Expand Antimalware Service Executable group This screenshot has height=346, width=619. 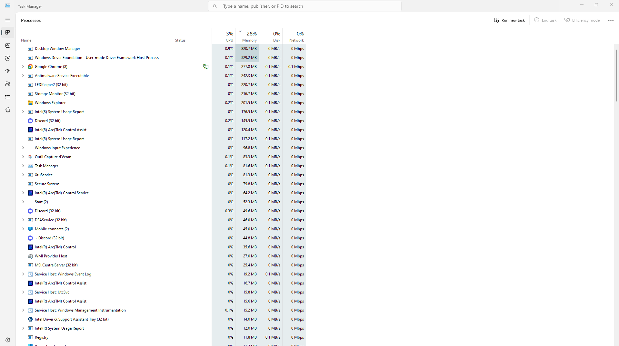[23, 76]
